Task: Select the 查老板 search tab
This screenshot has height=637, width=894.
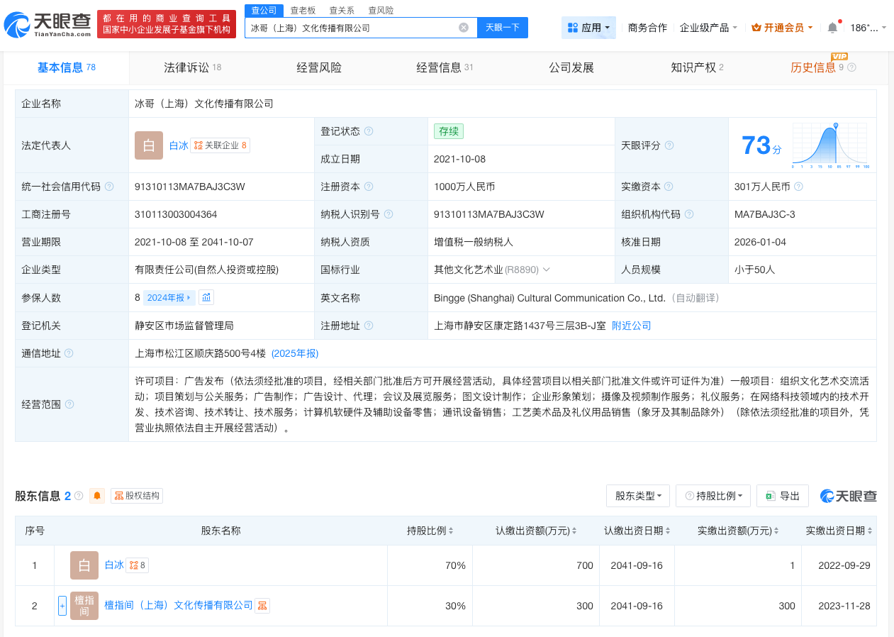Action: click(x=303, y=10)
